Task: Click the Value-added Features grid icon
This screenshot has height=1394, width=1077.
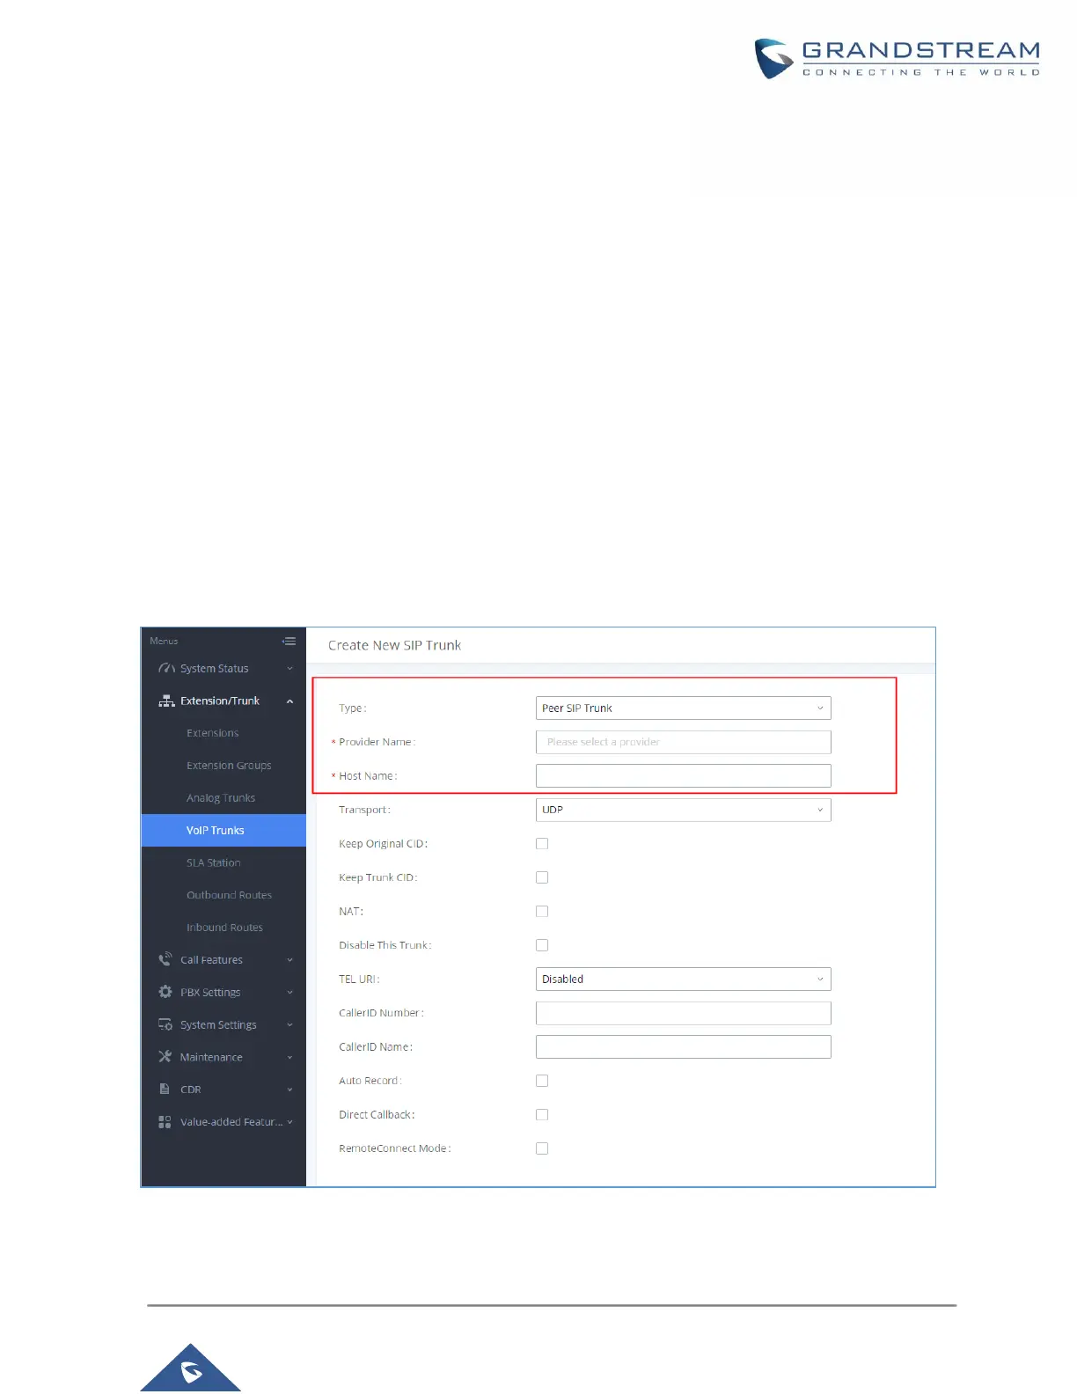Action: pos(165,1122)
